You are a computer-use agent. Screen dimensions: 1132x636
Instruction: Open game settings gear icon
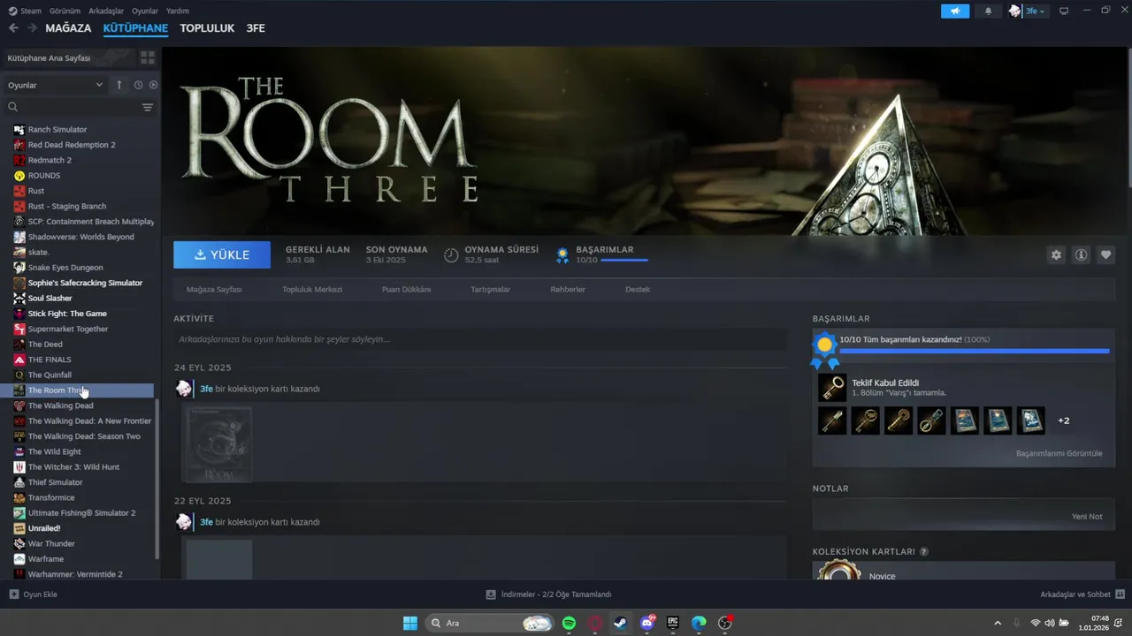pyautogui.click(x=1056, y=254)
